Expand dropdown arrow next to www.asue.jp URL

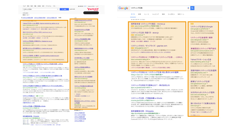(x=144, y=35)
